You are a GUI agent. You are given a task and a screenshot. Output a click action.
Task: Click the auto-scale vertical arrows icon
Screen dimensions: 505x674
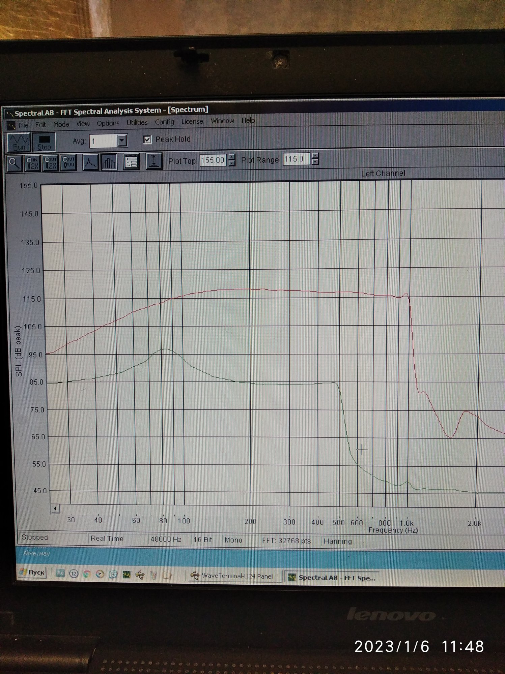click(x=154, y=161)
